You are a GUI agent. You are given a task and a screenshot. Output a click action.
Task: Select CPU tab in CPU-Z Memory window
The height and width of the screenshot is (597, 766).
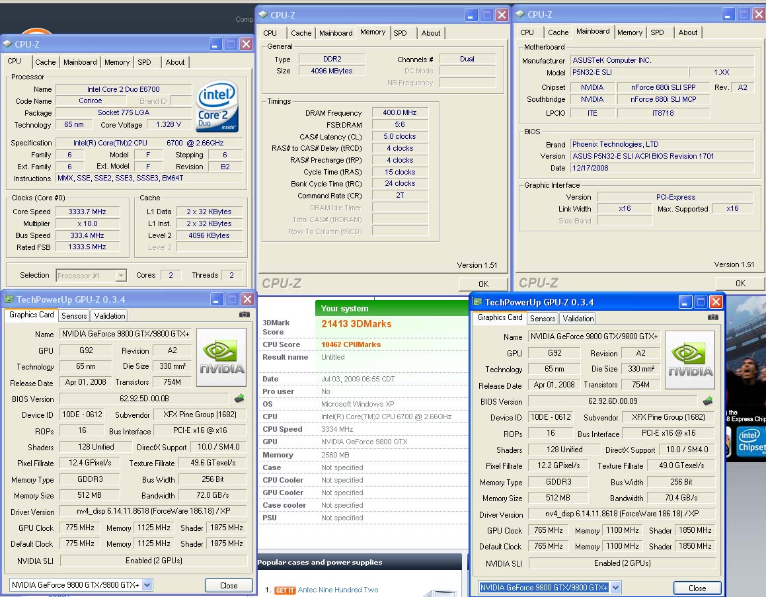pos(270,33)
